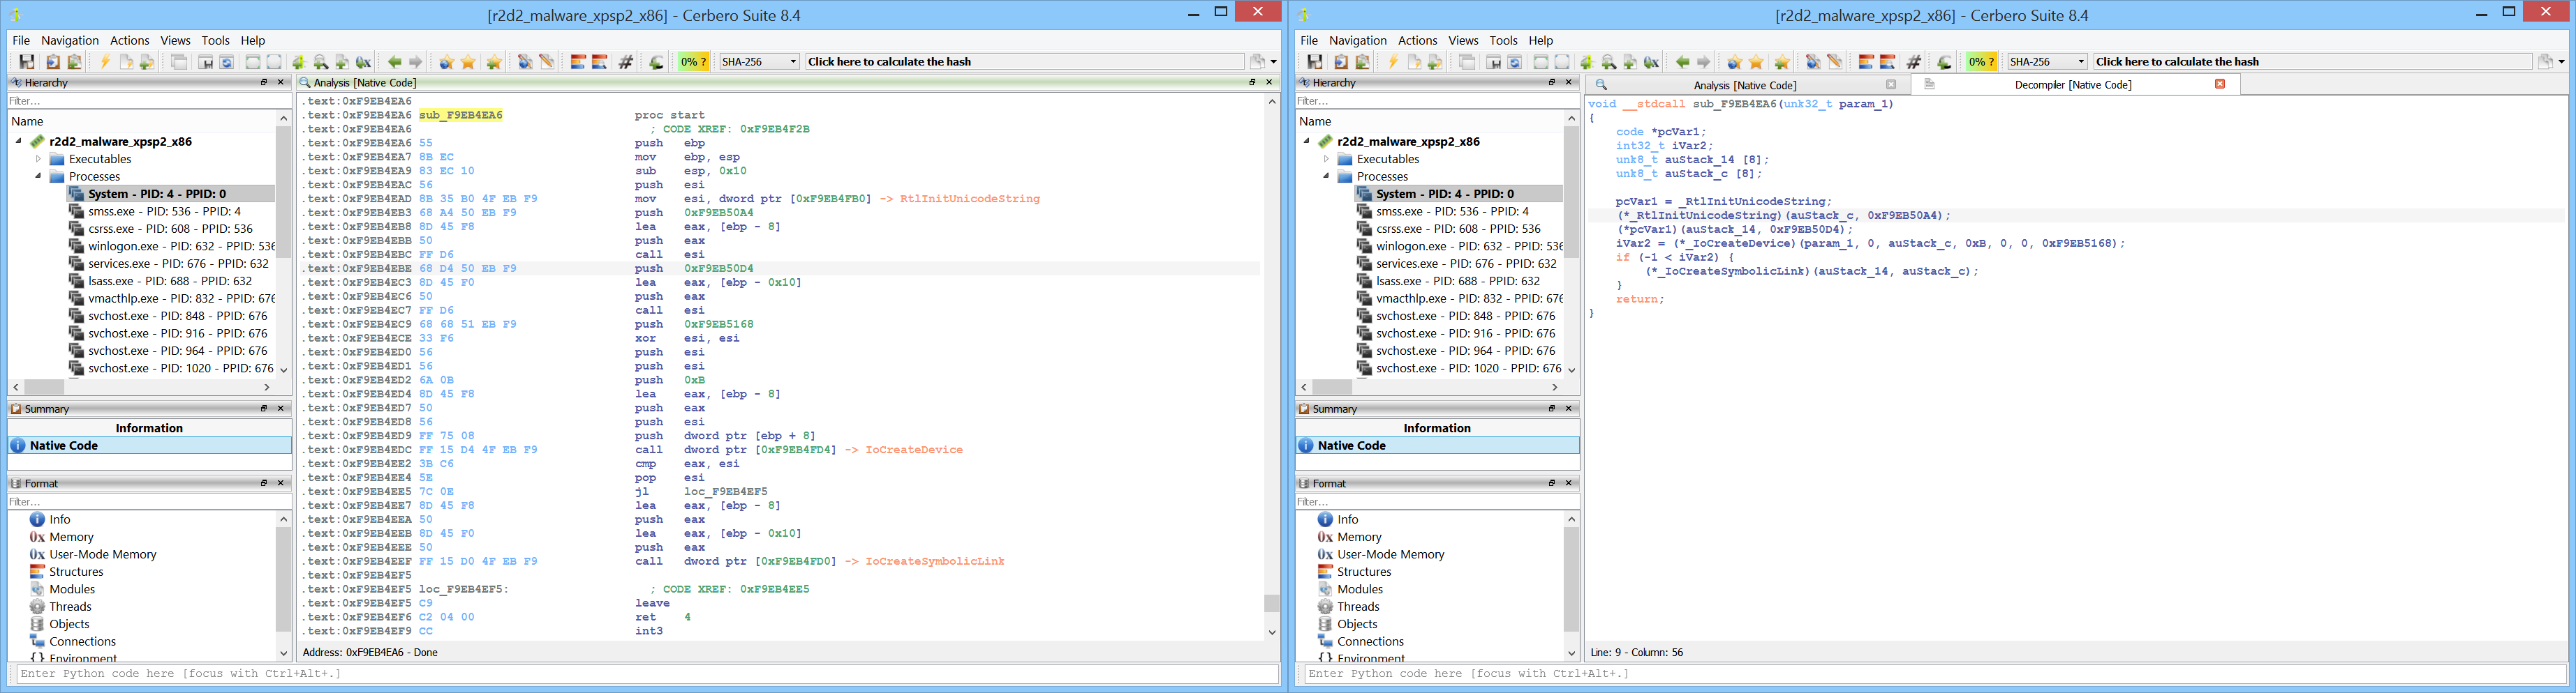Click the highlighted sub_F9EB4EA6 label in disassembly
The image size is (2576, 693).
click(x=461, y=115)
